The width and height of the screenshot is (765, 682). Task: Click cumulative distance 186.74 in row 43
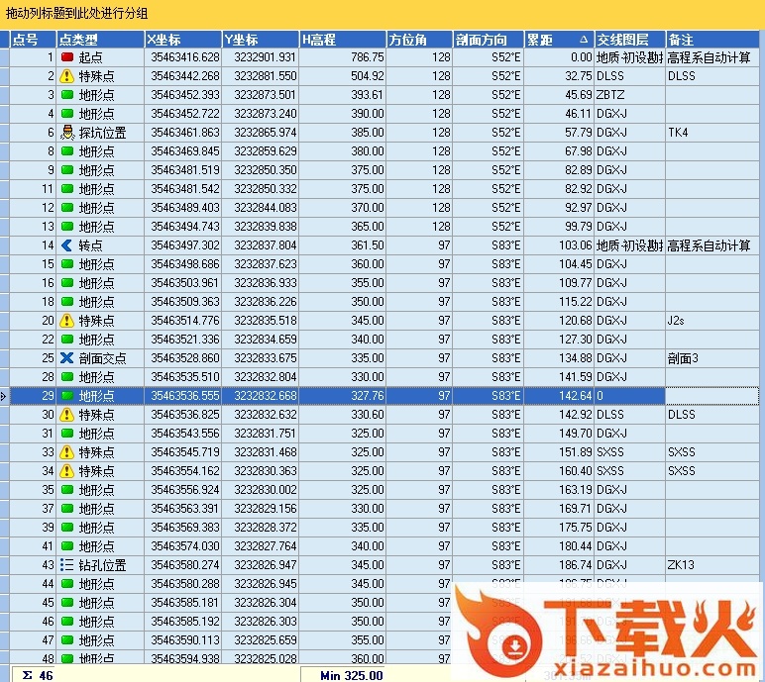(x=559, y=565)
